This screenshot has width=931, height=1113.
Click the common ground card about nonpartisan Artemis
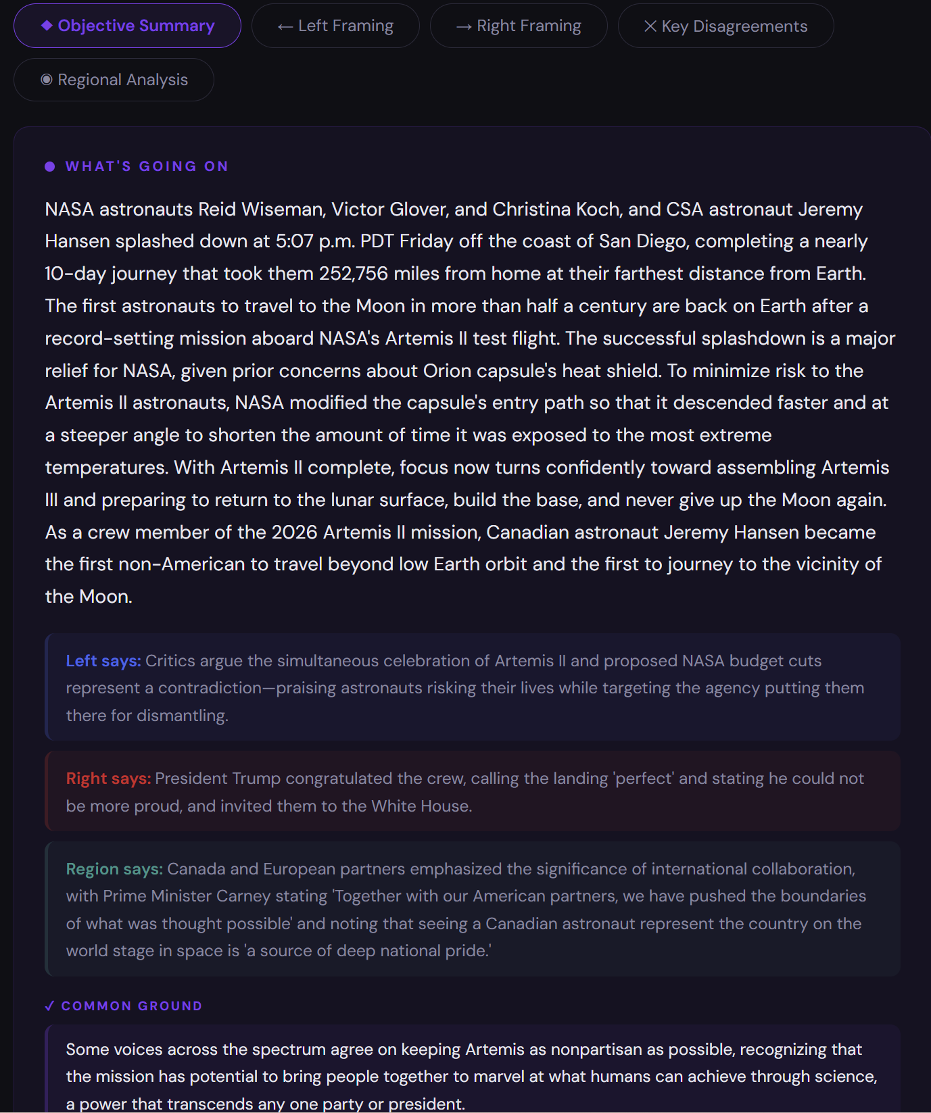(472, 1074)
